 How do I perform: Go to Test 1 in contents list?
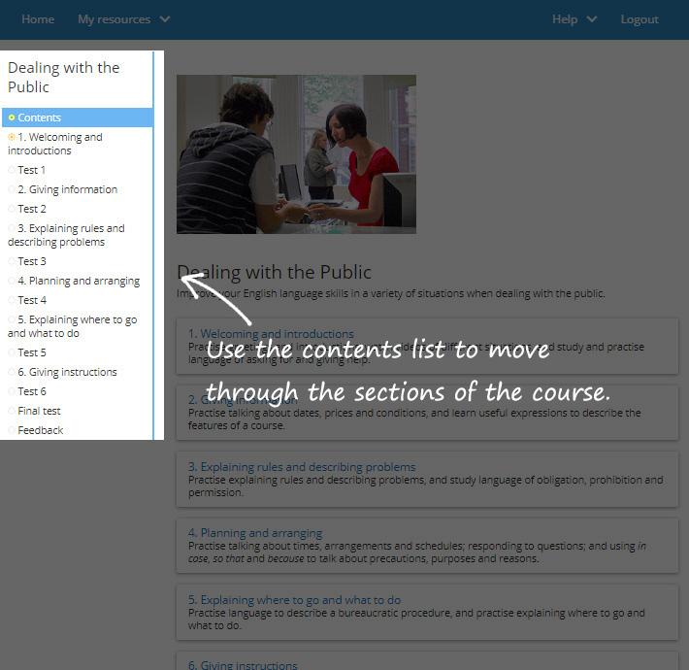32,170
